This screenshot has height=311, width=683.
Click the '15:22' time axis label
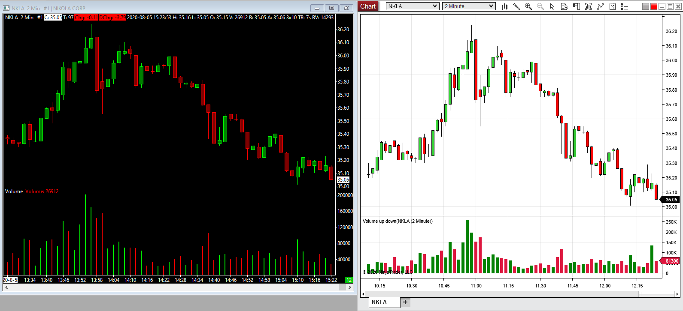pyautogui.click(x=331, y=280)
